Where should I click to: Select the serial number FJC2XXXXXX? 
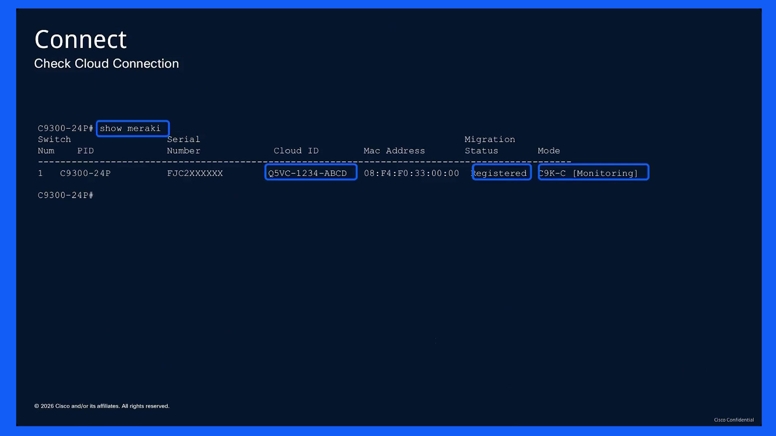click(x=195, y=173)
